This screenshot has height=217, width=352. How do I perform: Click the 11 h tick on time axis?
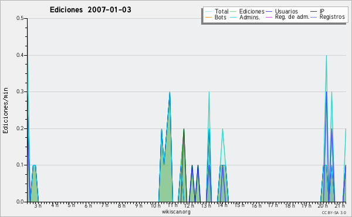172,205
